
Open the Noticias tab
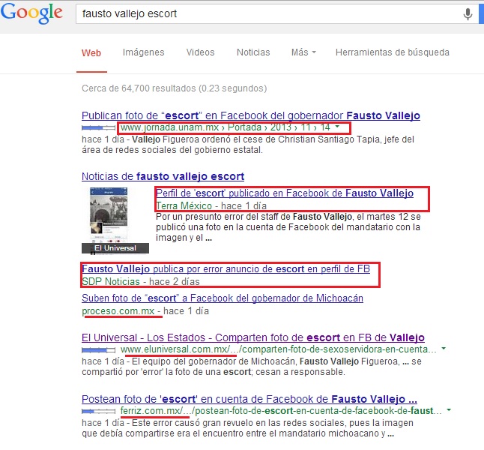253,52
